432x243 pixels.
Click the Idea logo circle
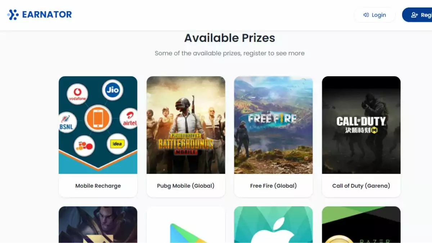point(117,144)
